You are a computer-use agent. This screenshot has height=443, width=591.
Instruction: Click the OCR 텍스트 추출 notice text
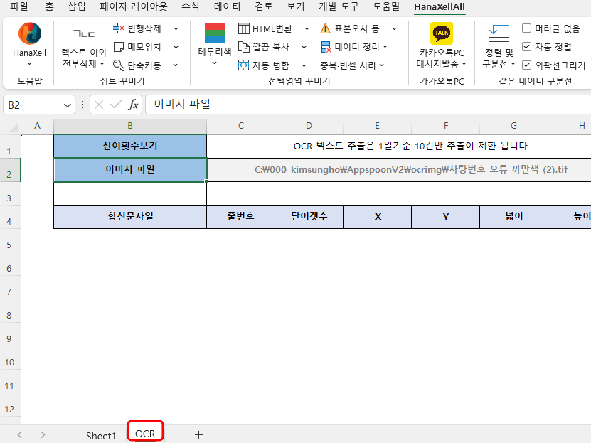click(411, 146)
